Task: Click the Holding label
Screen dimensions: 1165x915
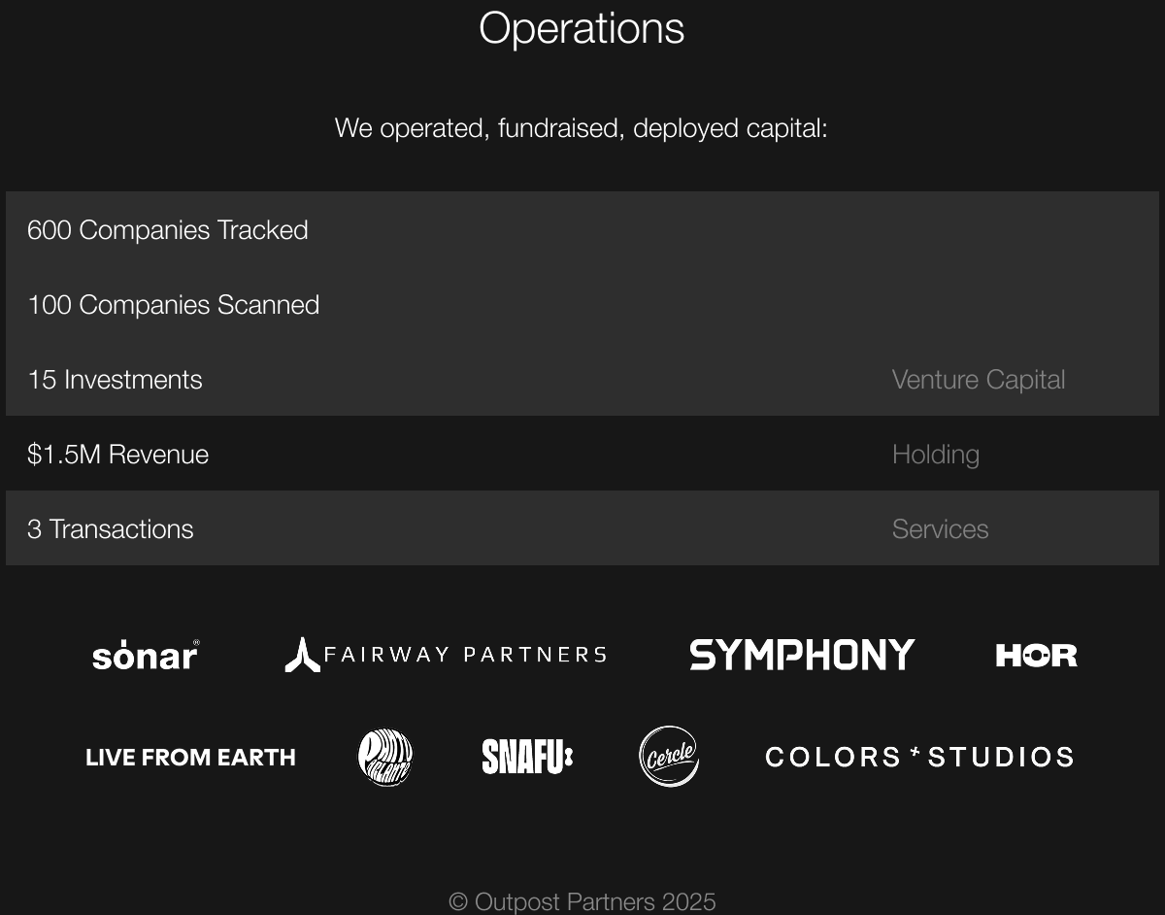Action: tap(935, 455)
